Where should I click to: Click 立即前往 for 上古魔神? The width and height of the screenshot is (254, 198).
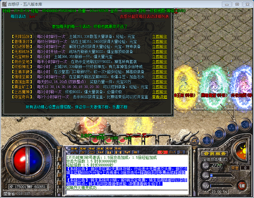[160, 92]
